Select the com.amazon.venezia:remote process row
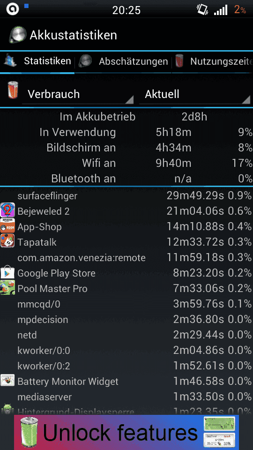Image resolution: width=253 pixels, height=450 pixels. pos(126,258)
